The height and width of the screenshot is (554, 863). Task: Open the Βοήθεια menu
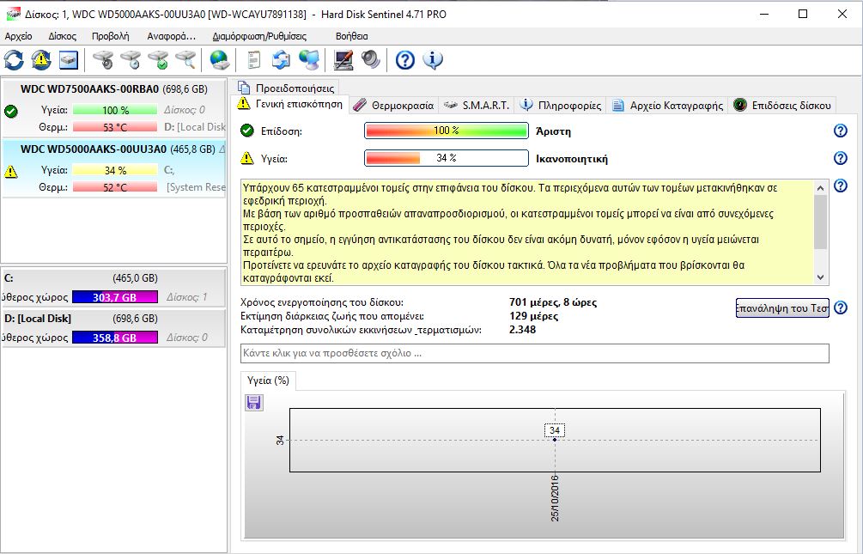coord(352,36)
